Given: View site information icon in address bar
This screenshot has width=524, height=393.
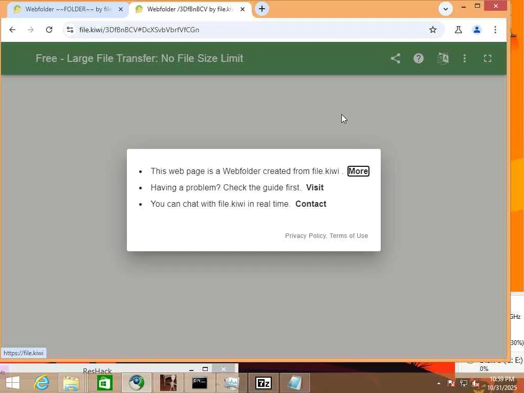Looking at the screenshot, I should pos(70,30).
